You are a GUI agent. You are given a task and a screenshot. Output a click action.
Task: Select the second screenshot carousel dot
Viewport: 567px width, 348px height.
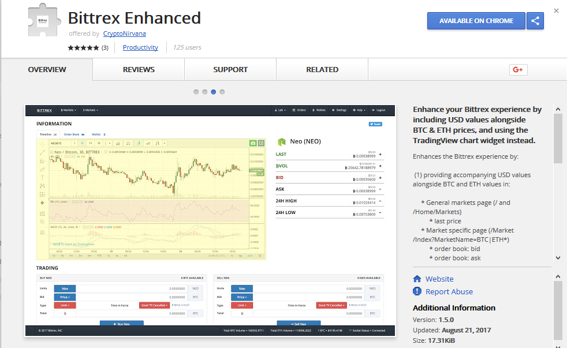pos(204,92)
